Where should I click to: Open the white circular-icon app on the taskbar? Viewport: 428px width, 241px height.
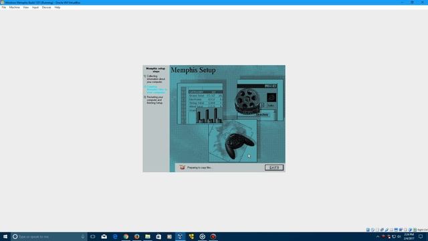(202, 236)
